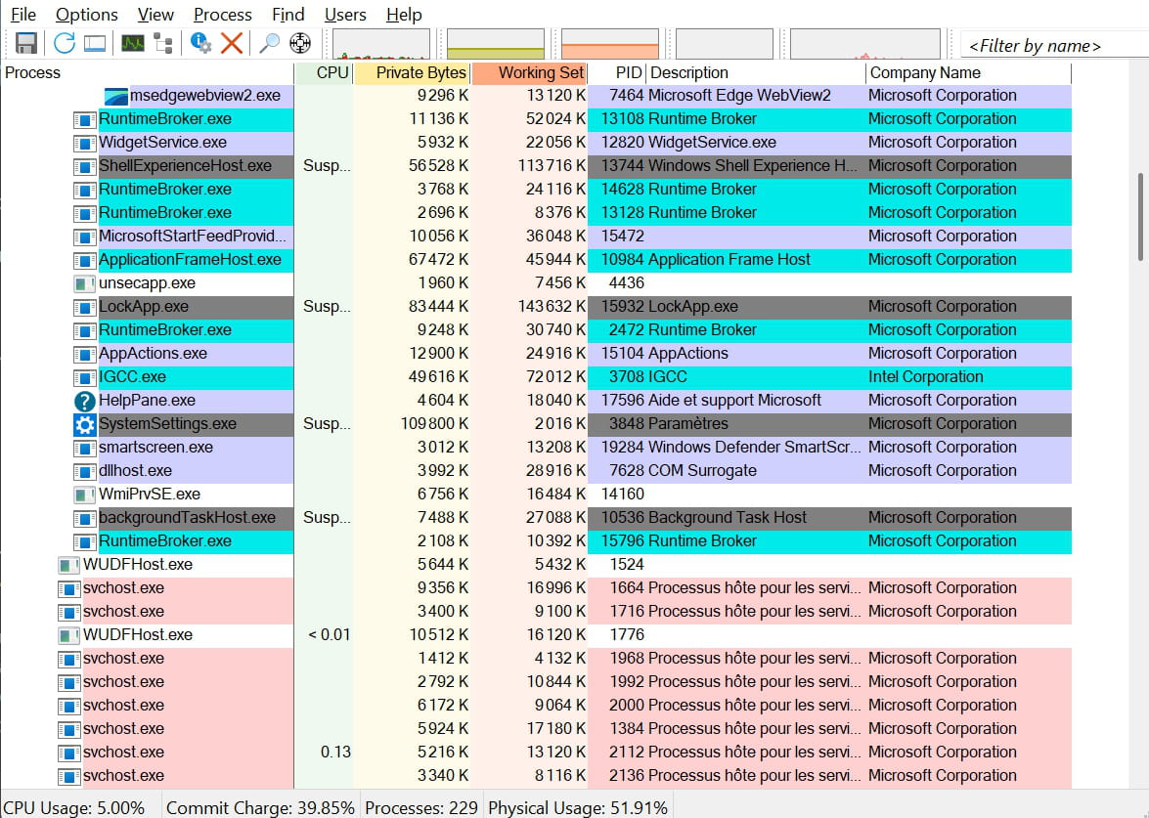Toggle the process tree view icon
Viewport: 1149px width, 818px height.
(x=163, y=43)
